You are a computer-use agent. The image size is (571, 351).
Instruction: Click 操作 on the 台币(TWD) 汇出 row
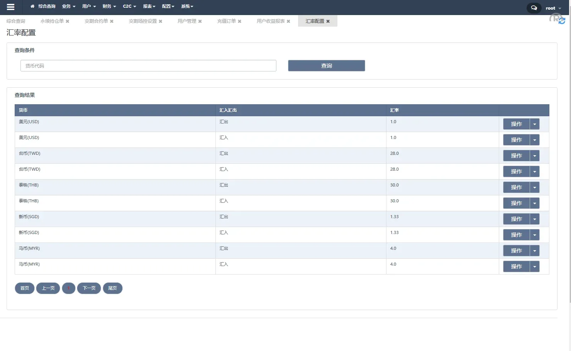pos(516,156)
